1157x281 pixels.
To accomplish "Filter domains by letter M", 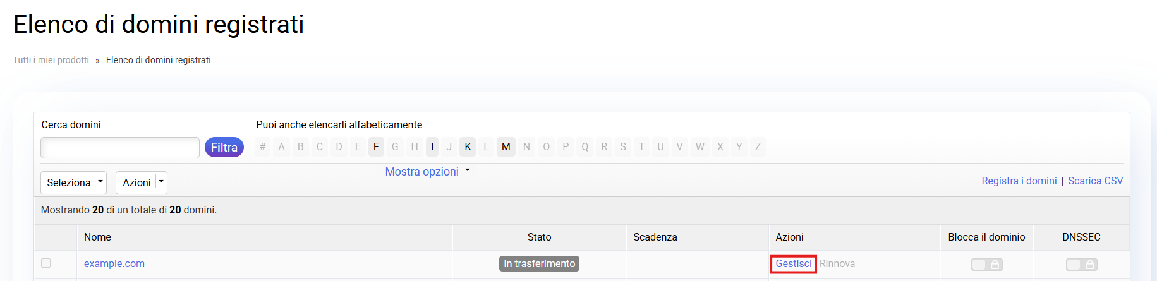I will pos(506,147).
